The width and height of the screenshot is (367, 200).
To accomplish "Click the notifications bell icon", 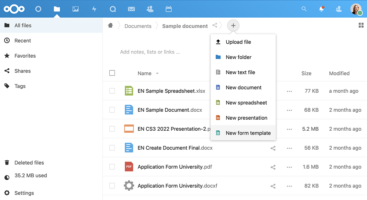I will pyautogui.click(x=321, y=9).
